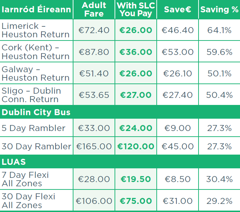Click the €72.40 adult fare cell

coord(94,30)
